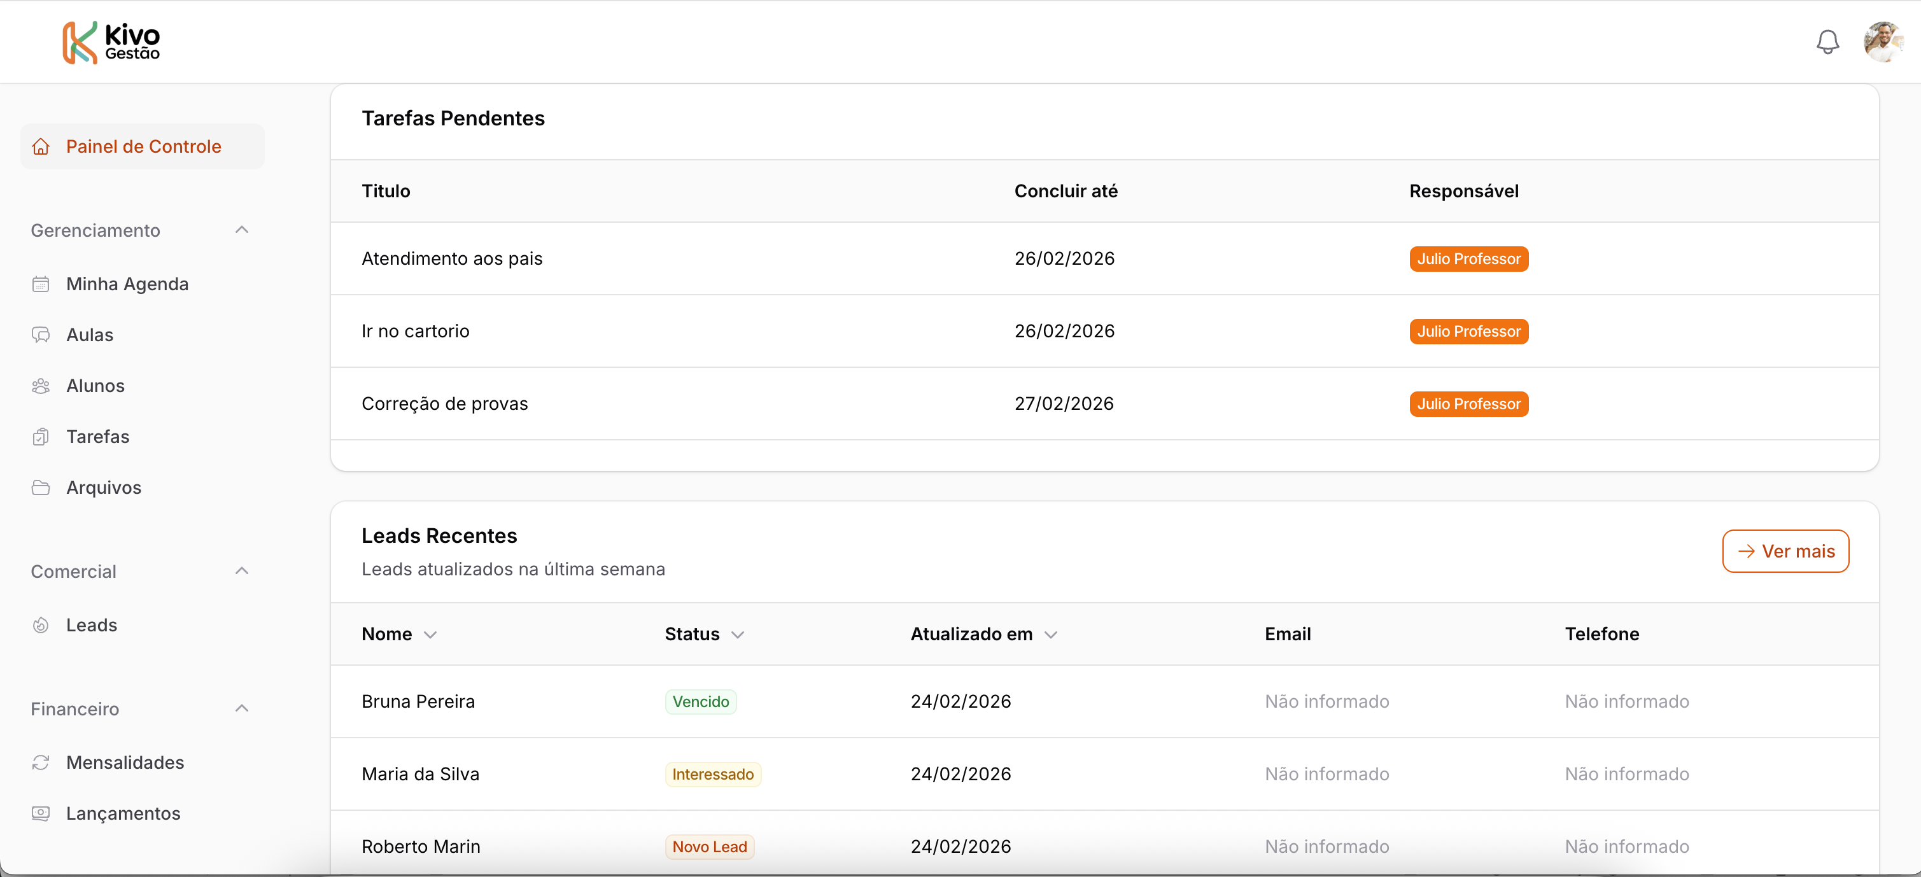Click the flame icon beside Leads
This screenshot has height=877, width=1921.
tap(41, 625)
